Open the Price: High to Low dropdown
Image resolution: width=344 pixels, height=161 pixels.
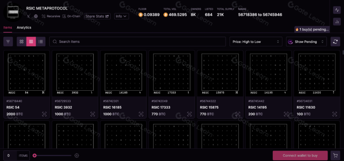(256, 42)
